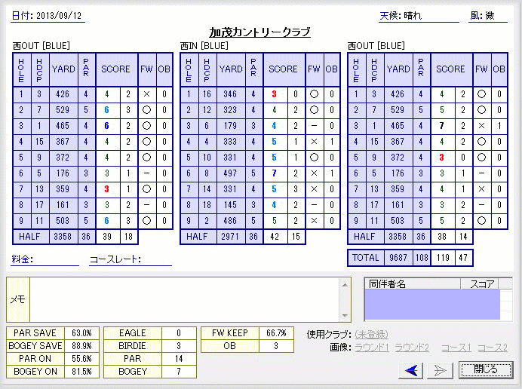Click the 使用クラブ label
The image size is (522, 389).
pyautogui.click(x=329, y=334)
